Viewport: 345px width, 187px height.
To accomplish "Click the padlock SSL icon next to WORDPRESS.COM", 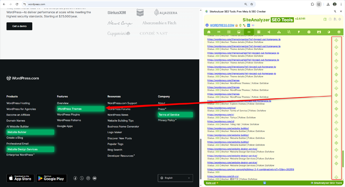I will (x=237, y=25).
